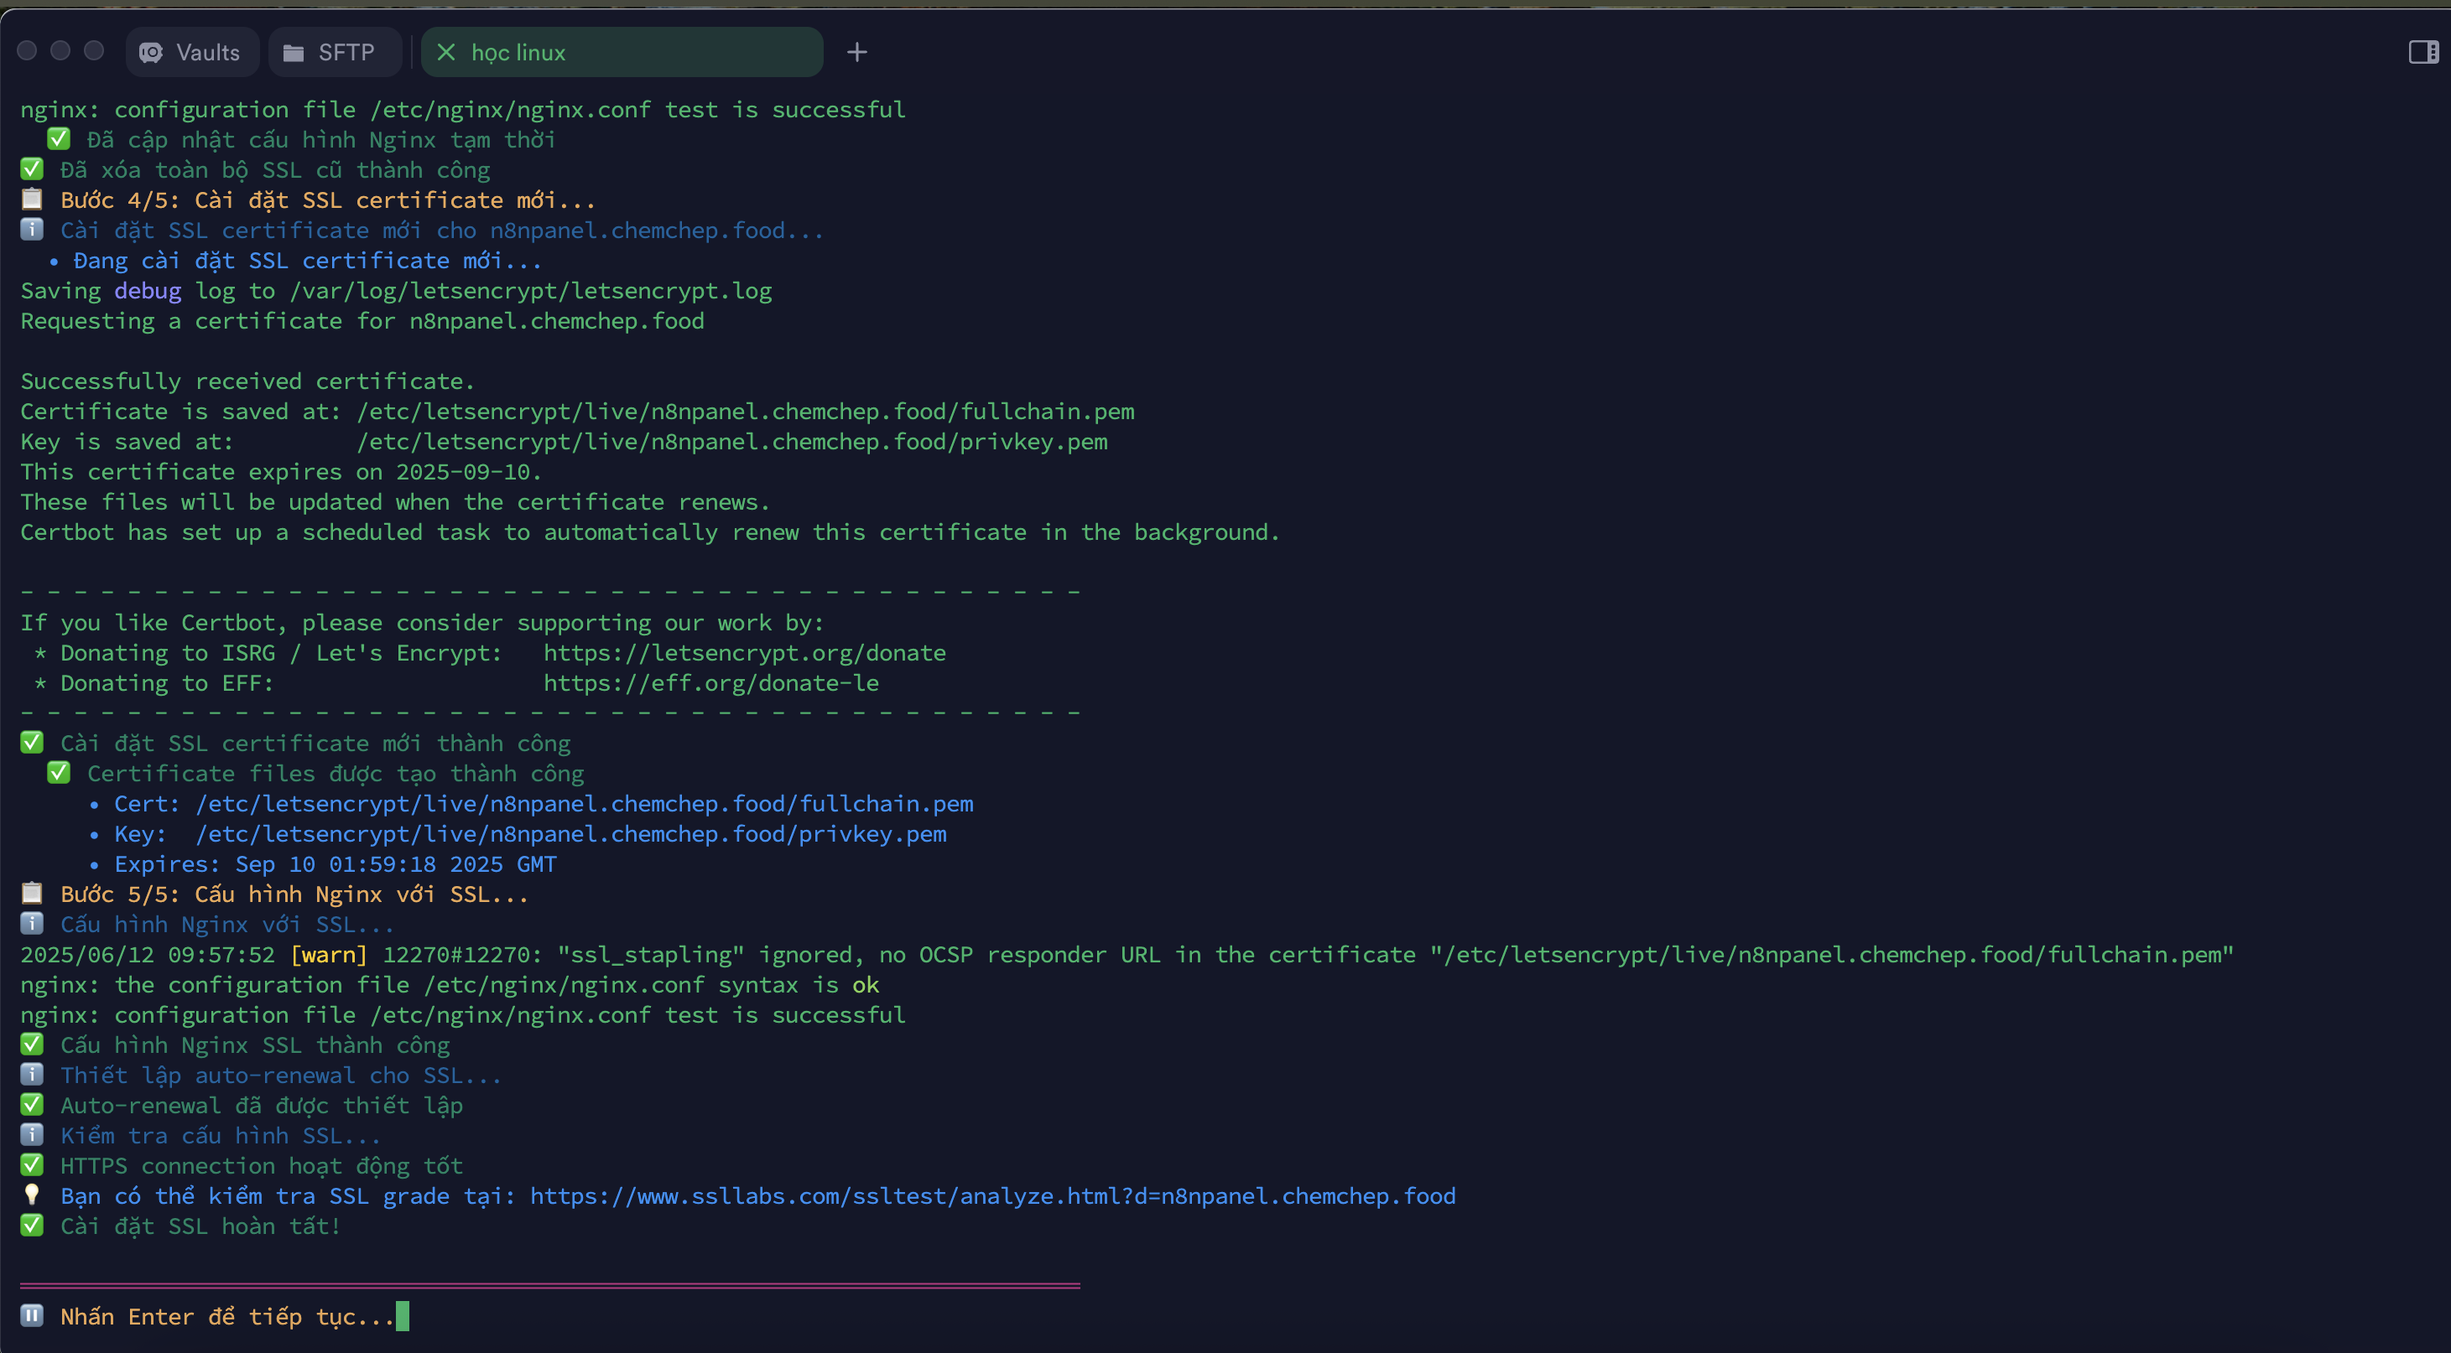Click the Requesting a certificate line
The width and height of the screenshot is (2451, 1353).
362,321
